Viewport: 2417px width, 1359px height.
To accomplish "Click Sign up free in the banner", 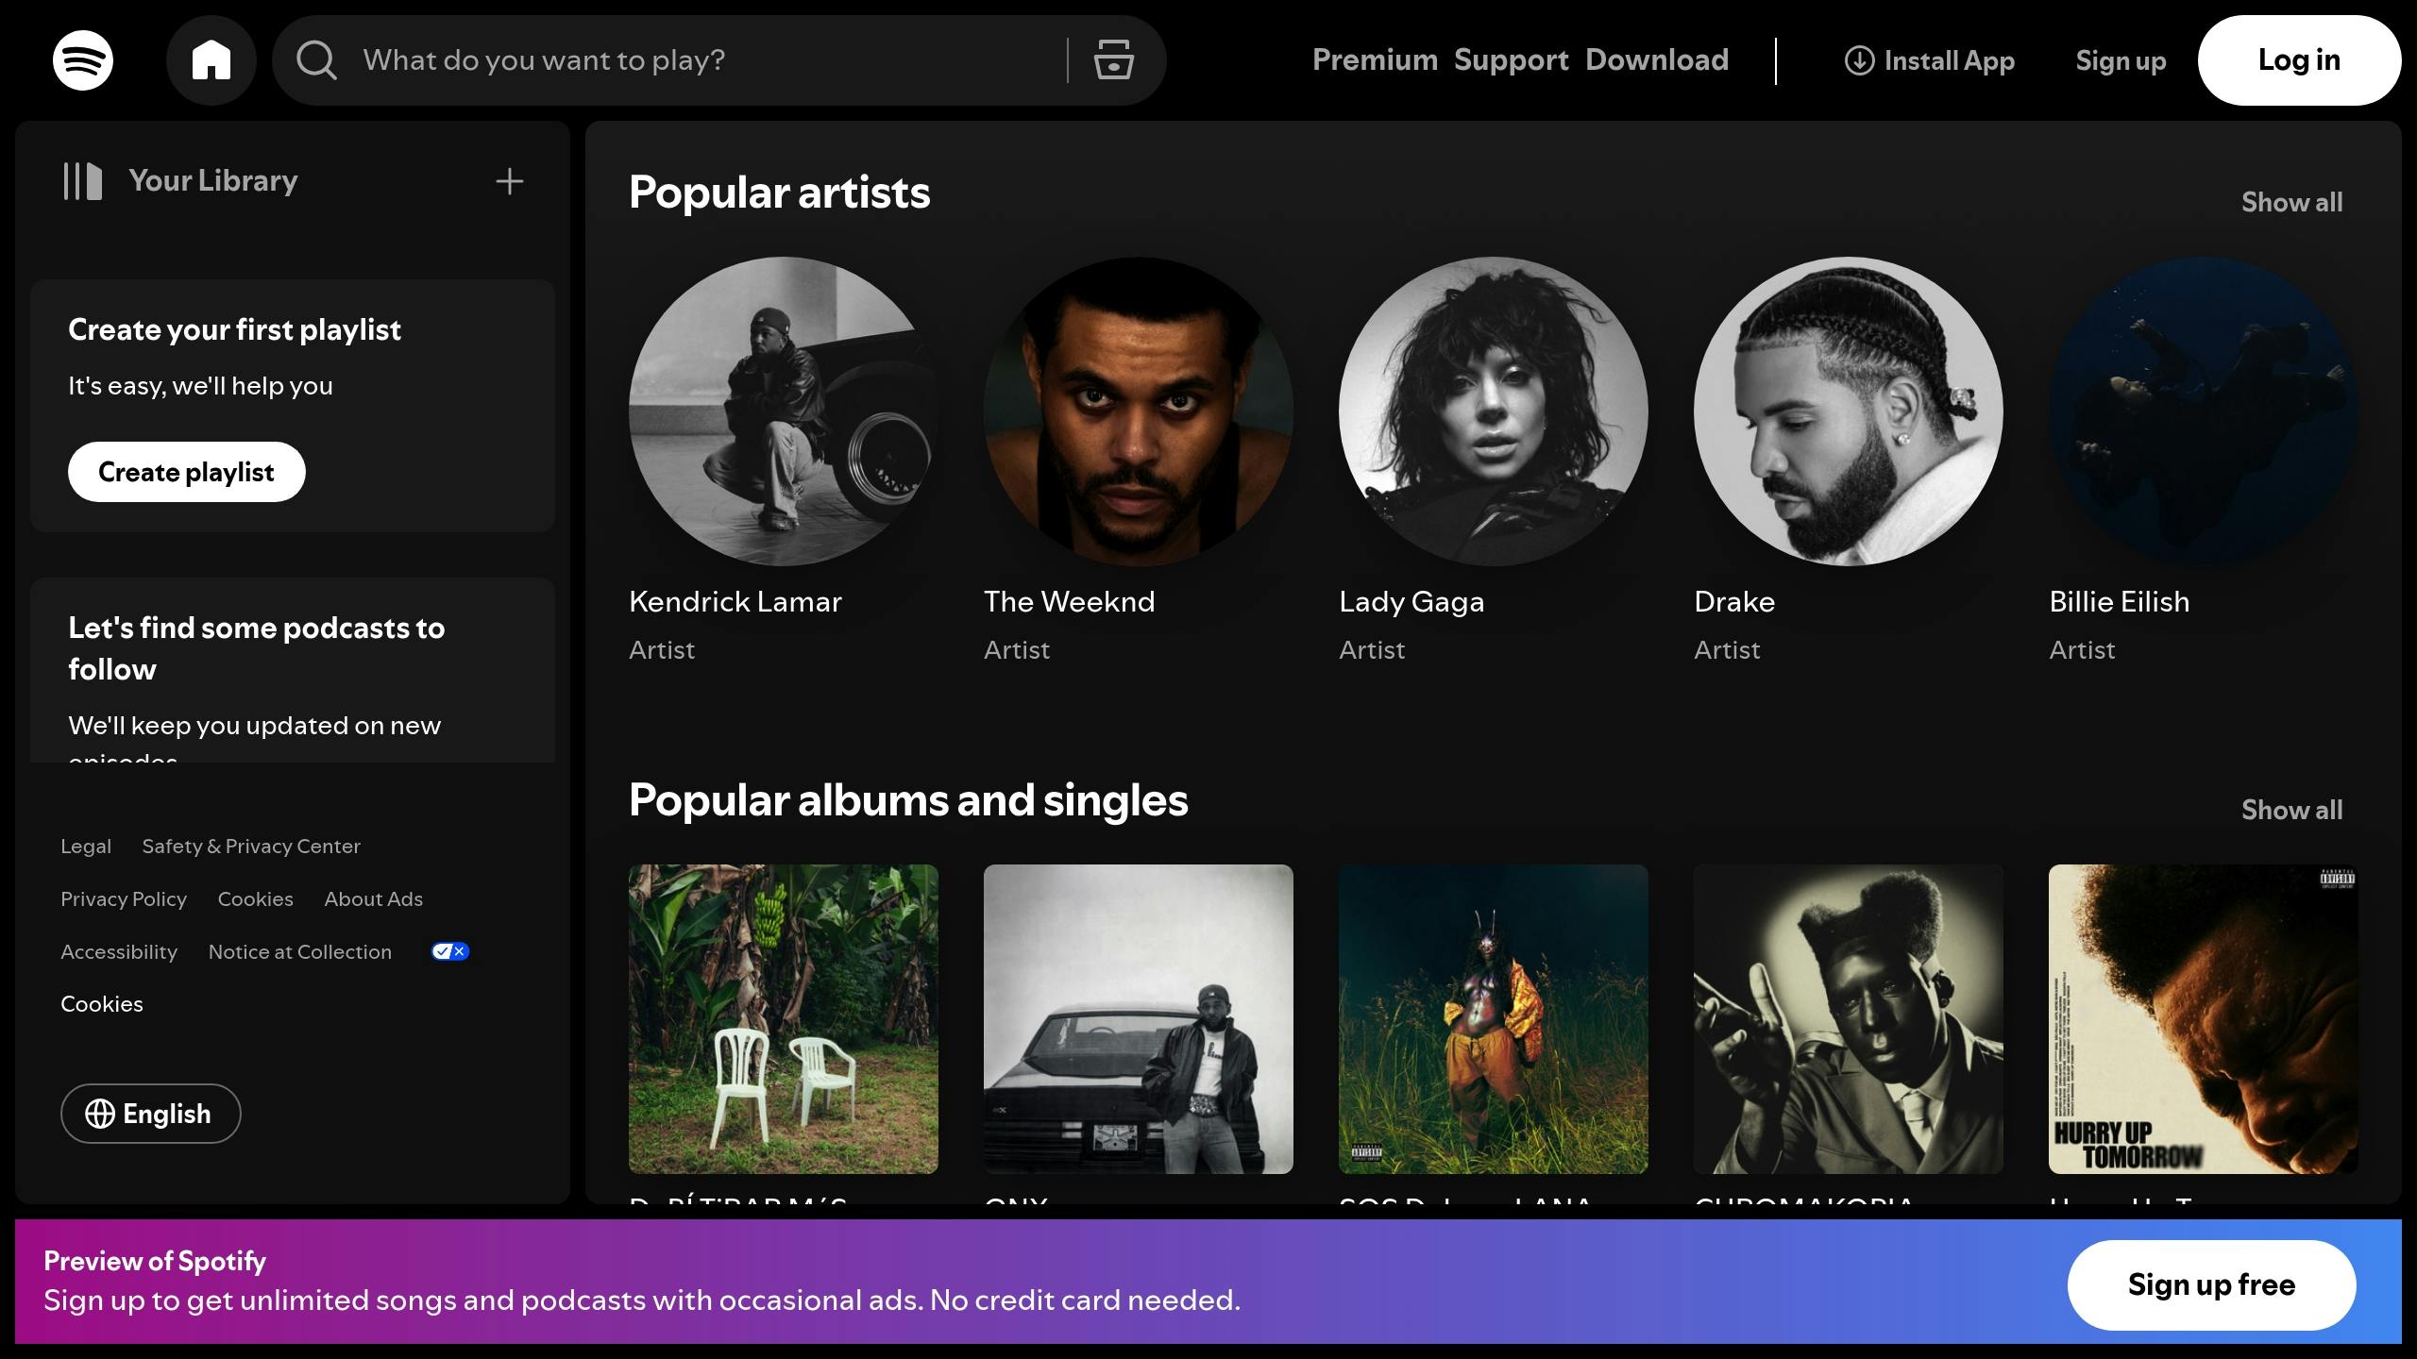I will (x=2211, y=1284).
